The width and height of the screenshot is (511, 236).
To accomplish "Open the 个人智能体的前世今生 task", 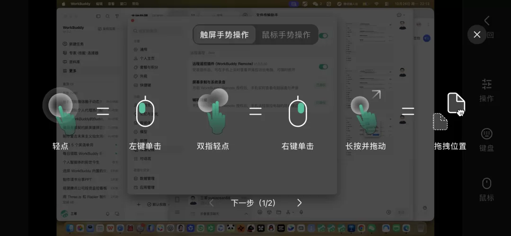I will pos(81,162).
